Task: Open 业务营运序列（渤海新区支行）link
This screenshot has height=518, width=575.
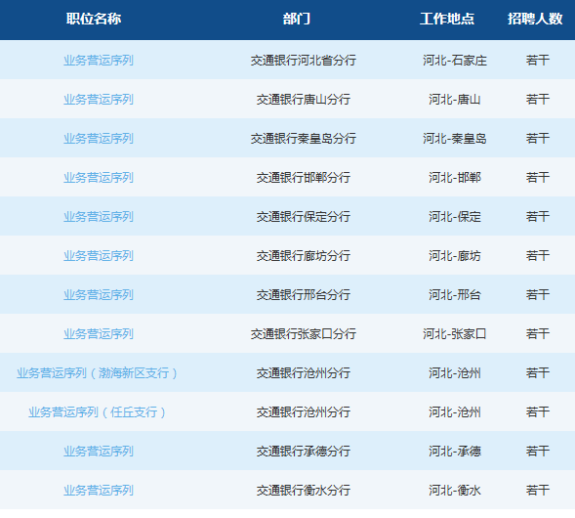Action: pos(98,373)
